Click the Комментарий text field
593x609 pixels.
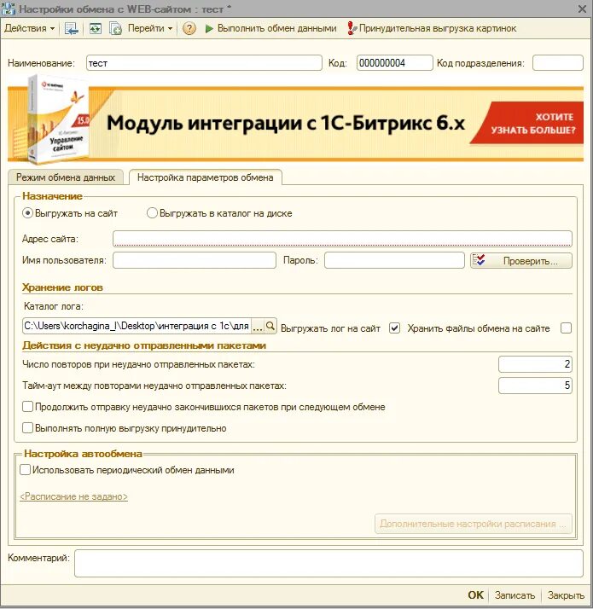pyautogui.click(x=328, y=563)
